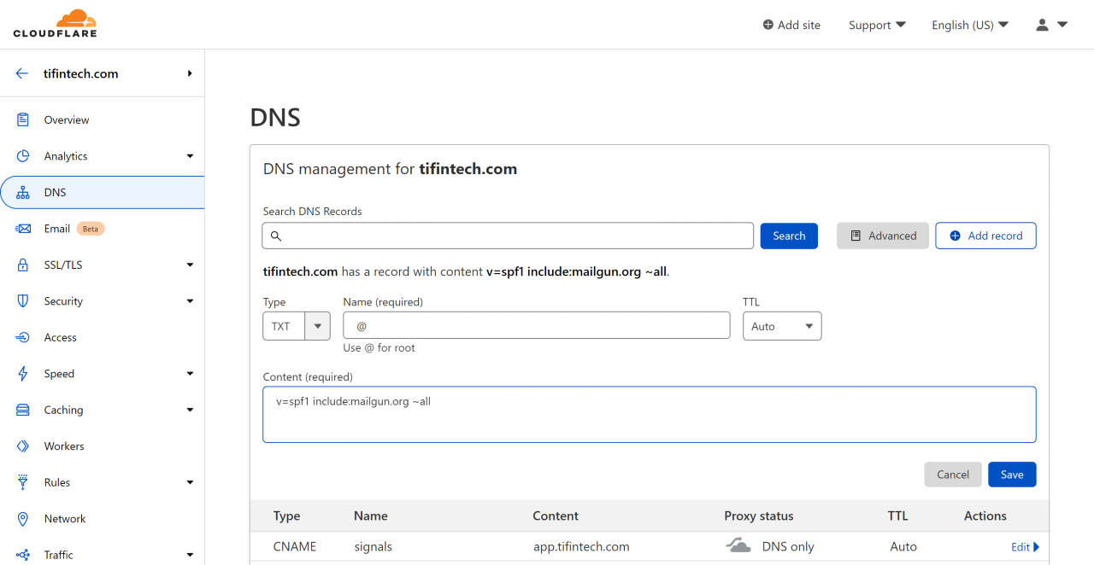Viewport: 1094px width, 565px height.
Task: Click Edit on the signals CNAME record
Action: pyautogui.click(x=1024, y=547)
